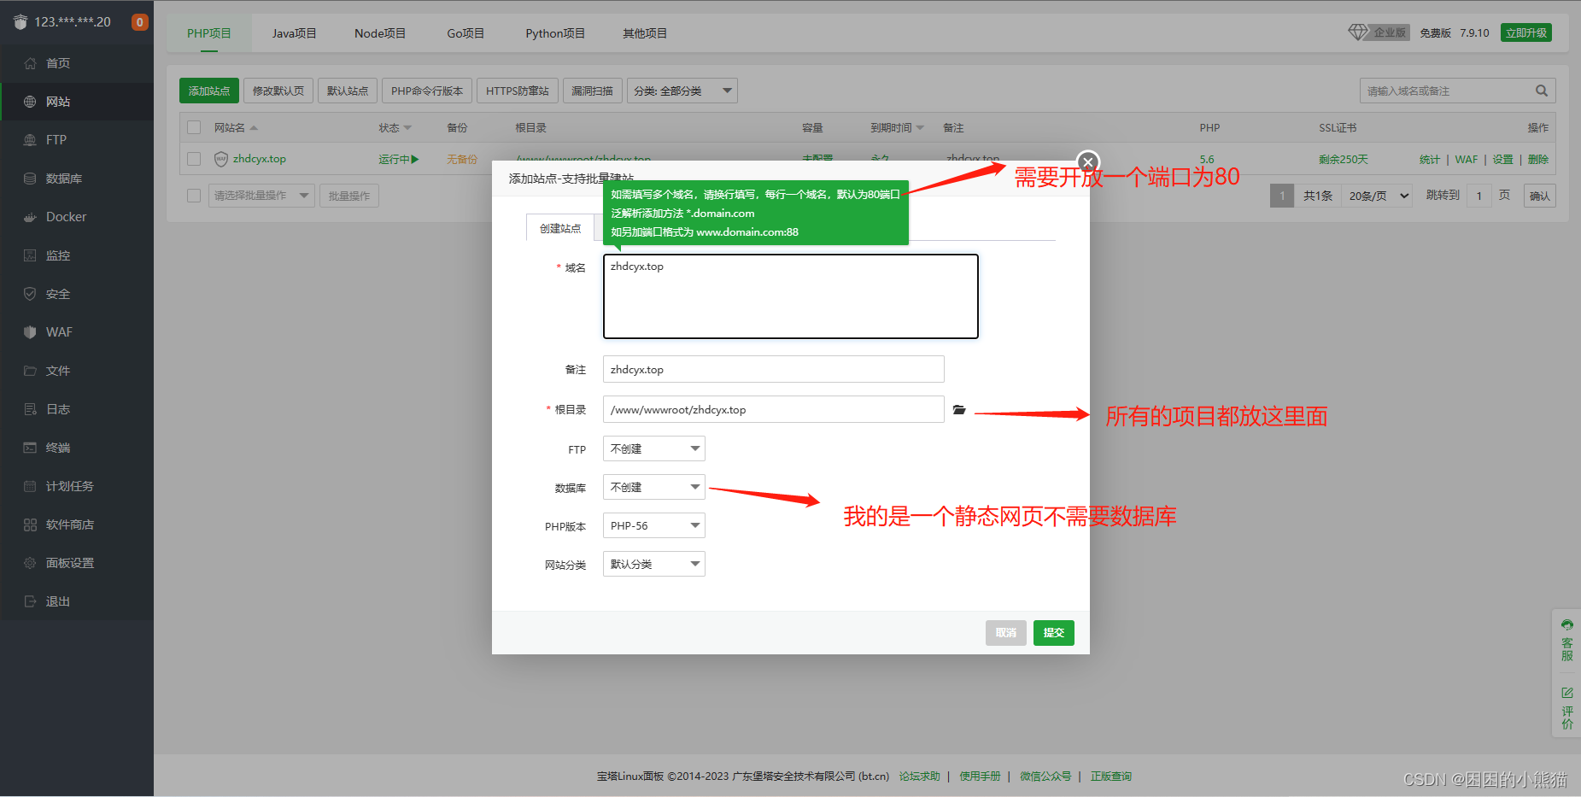The image size is (1581, 797).
Task: Open the 网站分类 默认分类 dropdown
Action: click(x=653, y=564)
